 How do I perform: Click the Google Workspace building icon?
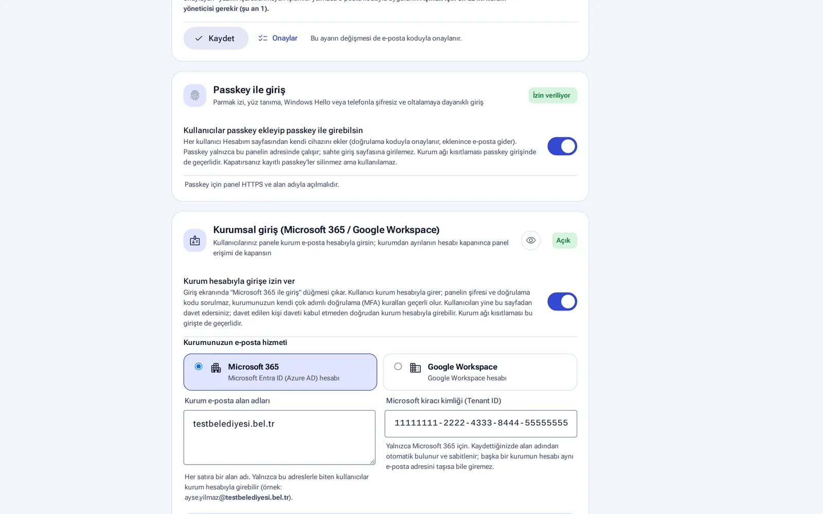[x=415, y=368]
